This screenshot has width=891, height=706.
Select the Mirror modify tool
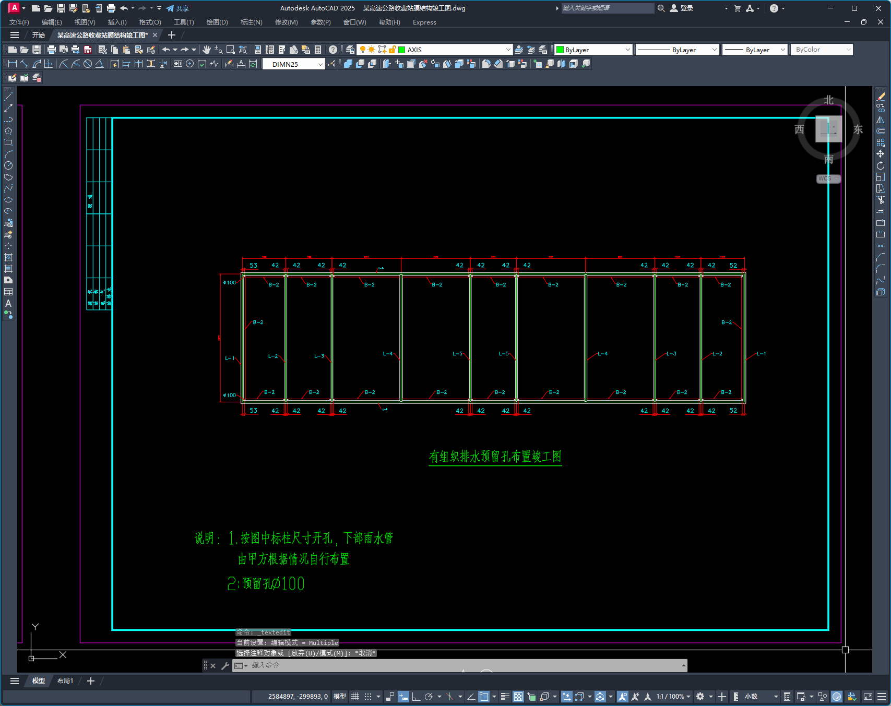coord(881,119)
